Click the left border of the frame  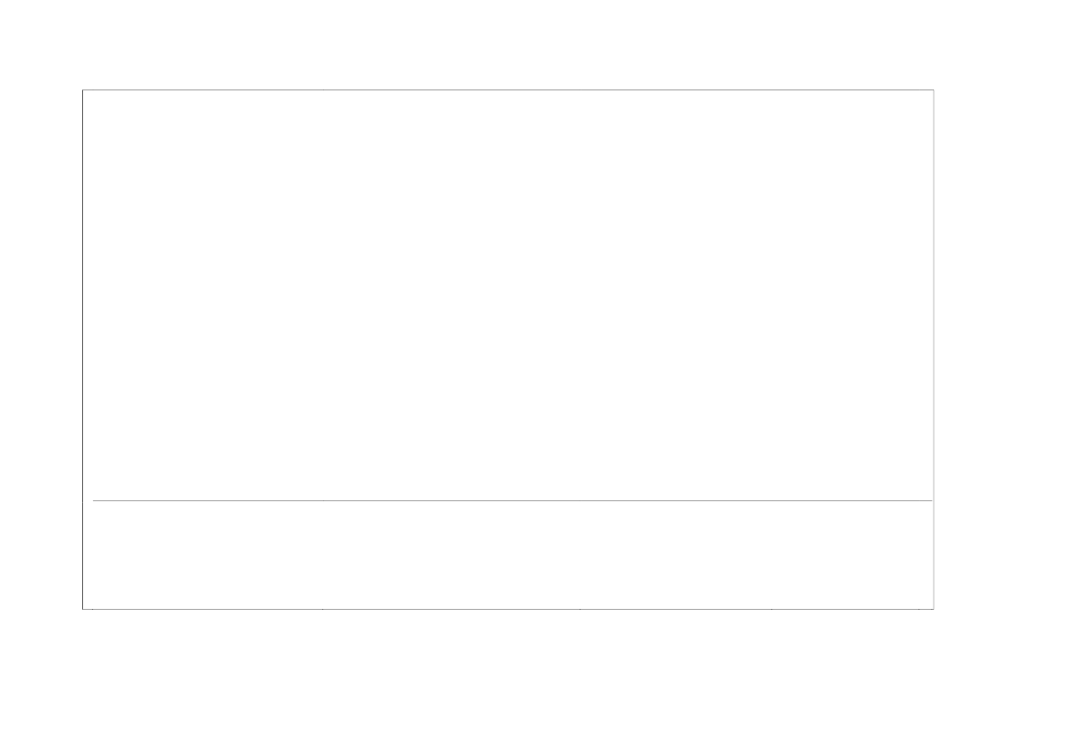pos(83,350)
